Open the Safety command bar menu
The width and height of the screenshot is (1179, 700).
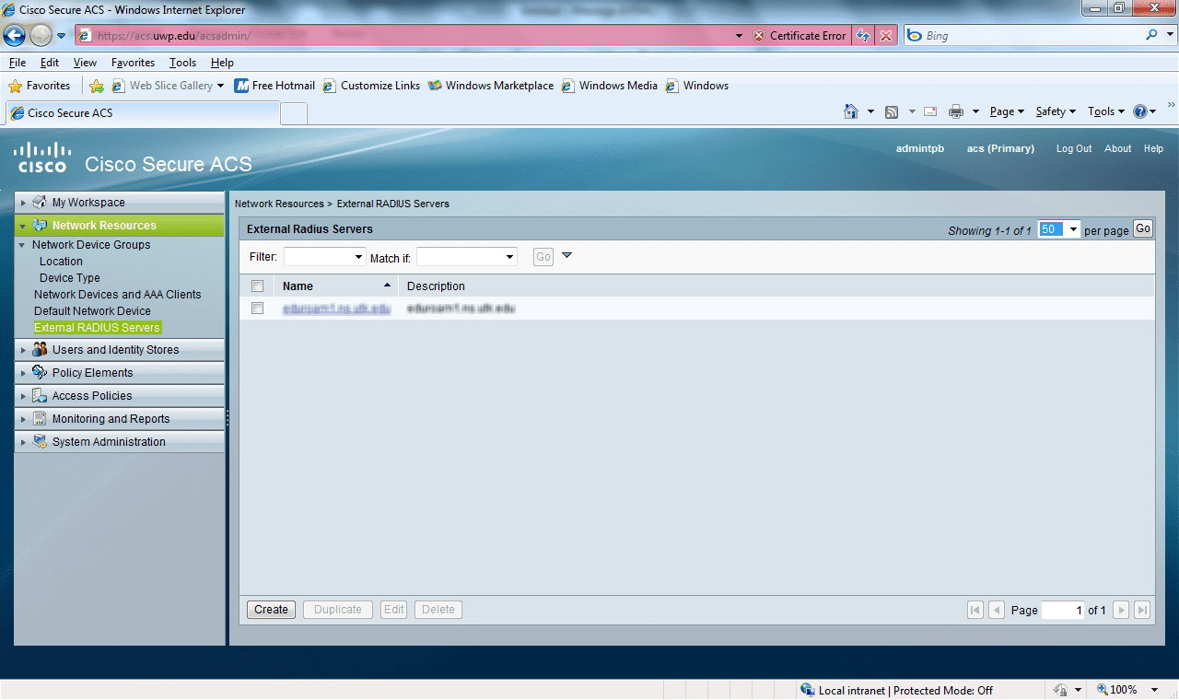point(1056,111)
